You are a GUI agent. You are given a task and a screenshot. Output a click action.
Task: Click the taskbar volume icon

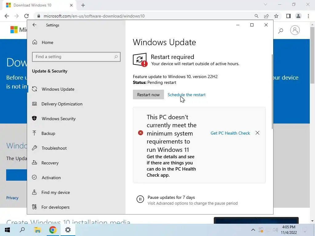tap(275, 230)
